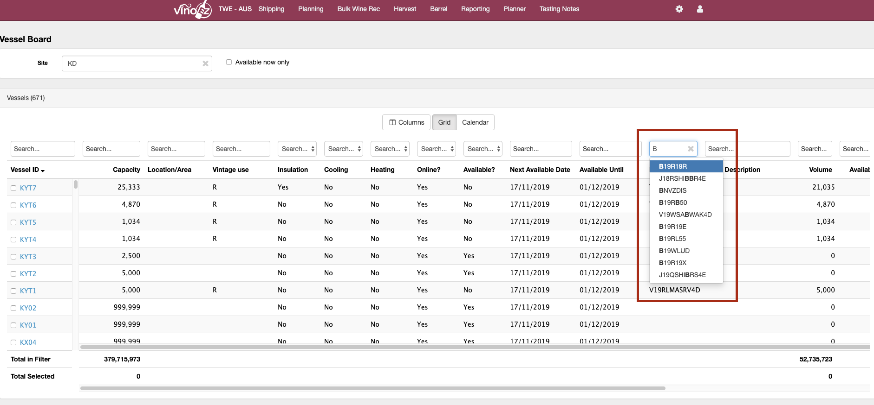Clear the 'B' search filter
The width and height of the screenshot is (874, 405).
[691, 149]
